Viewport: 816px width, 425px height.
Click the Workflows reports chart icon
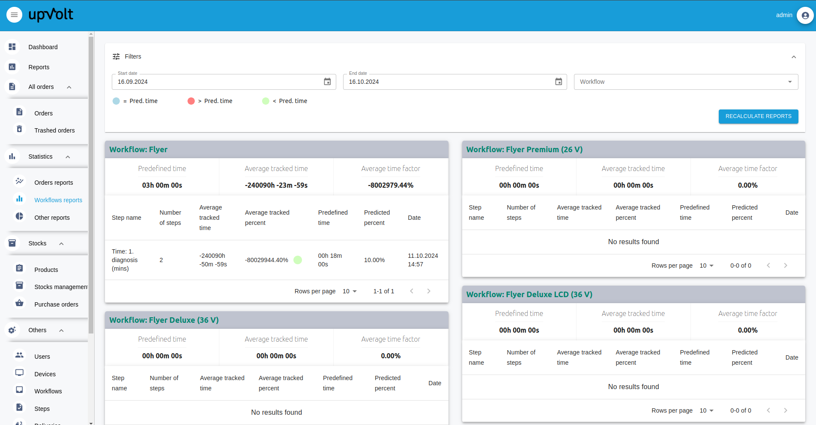[19, 199]
